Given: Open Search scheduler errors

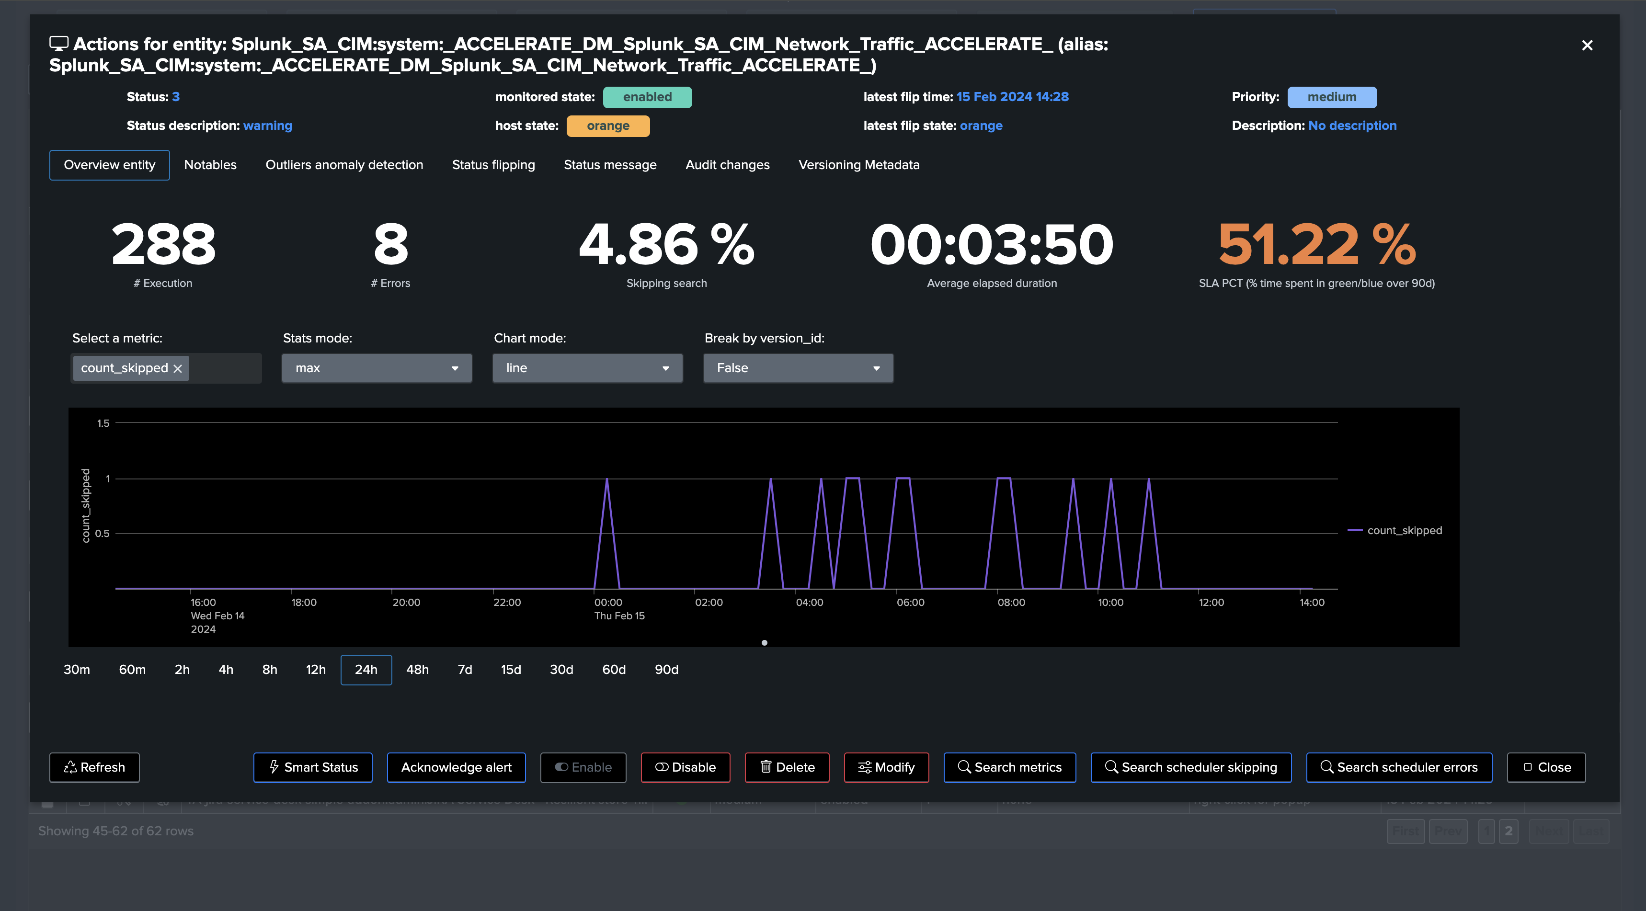Looking at the screenshot, I should click(x=1399, y=767).
